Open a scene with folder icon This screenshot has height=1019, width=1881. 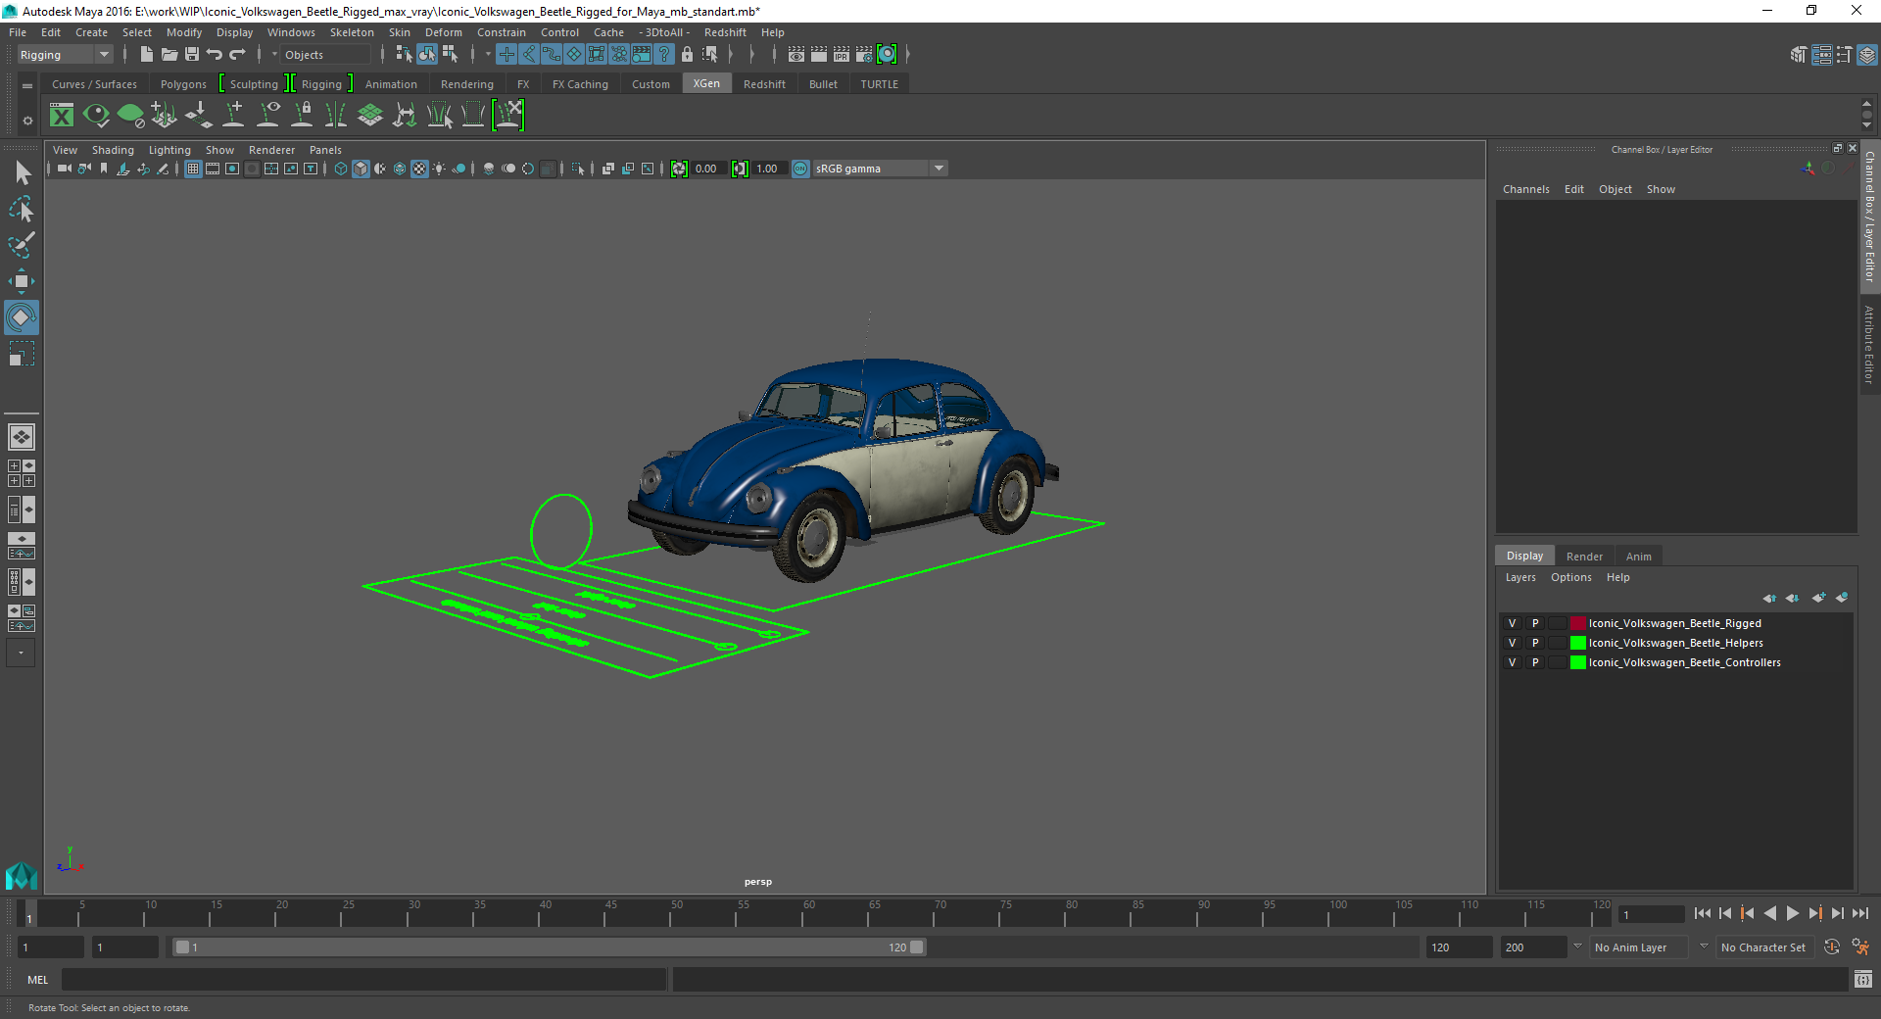[x=169, y=55]
